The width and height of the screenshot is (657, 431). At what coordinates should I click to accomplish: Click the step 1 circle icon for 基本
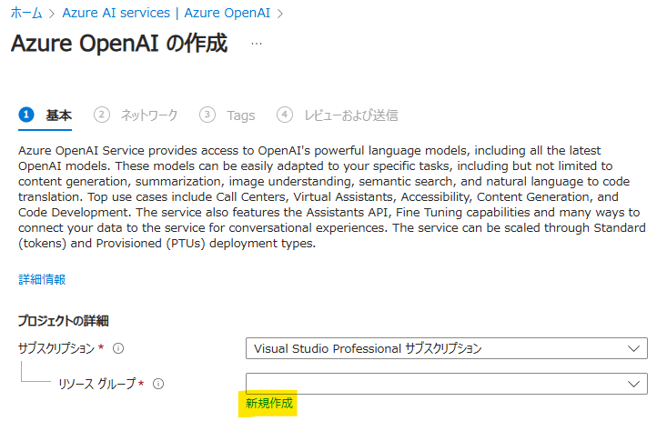tap(26, 115)
